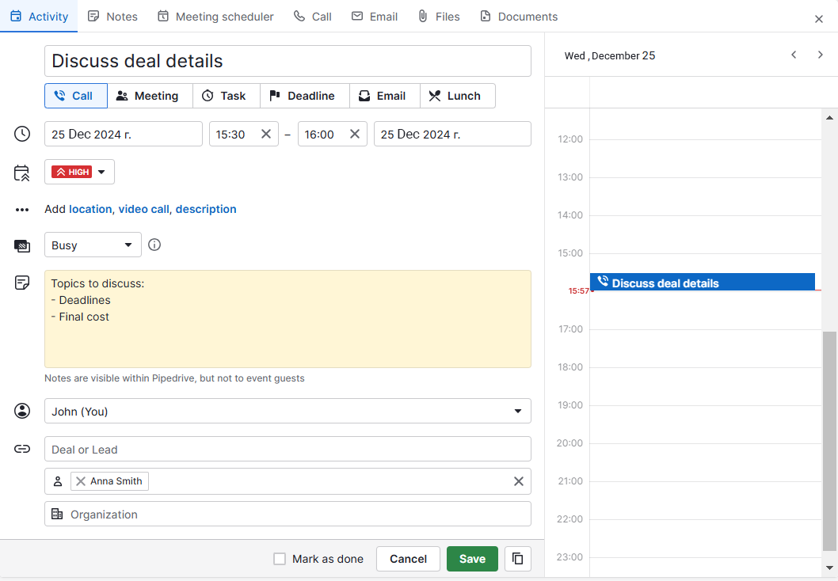Remove Anna Smith tag from participants
This screenshot has width=838, height=581.
pos(81,481)
